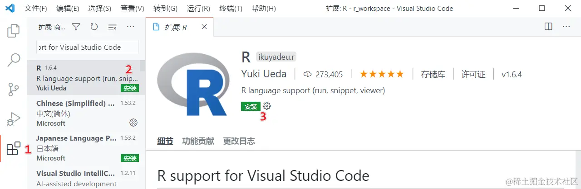Open the 选择(S) menu
Image resolution: width=581 pixels, height=189 pixels.
pyautogui.click(x=99, y=9)
